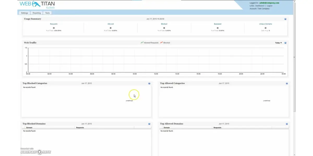The width and height of the screenshot is (313, 156).
Task: Click 'undefined' label in Top Allowed Categories
Action: coord(267,101)
